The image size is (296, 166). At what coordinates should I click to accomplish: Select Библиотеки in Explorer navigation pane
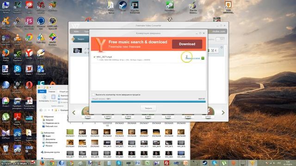(49, 133)
